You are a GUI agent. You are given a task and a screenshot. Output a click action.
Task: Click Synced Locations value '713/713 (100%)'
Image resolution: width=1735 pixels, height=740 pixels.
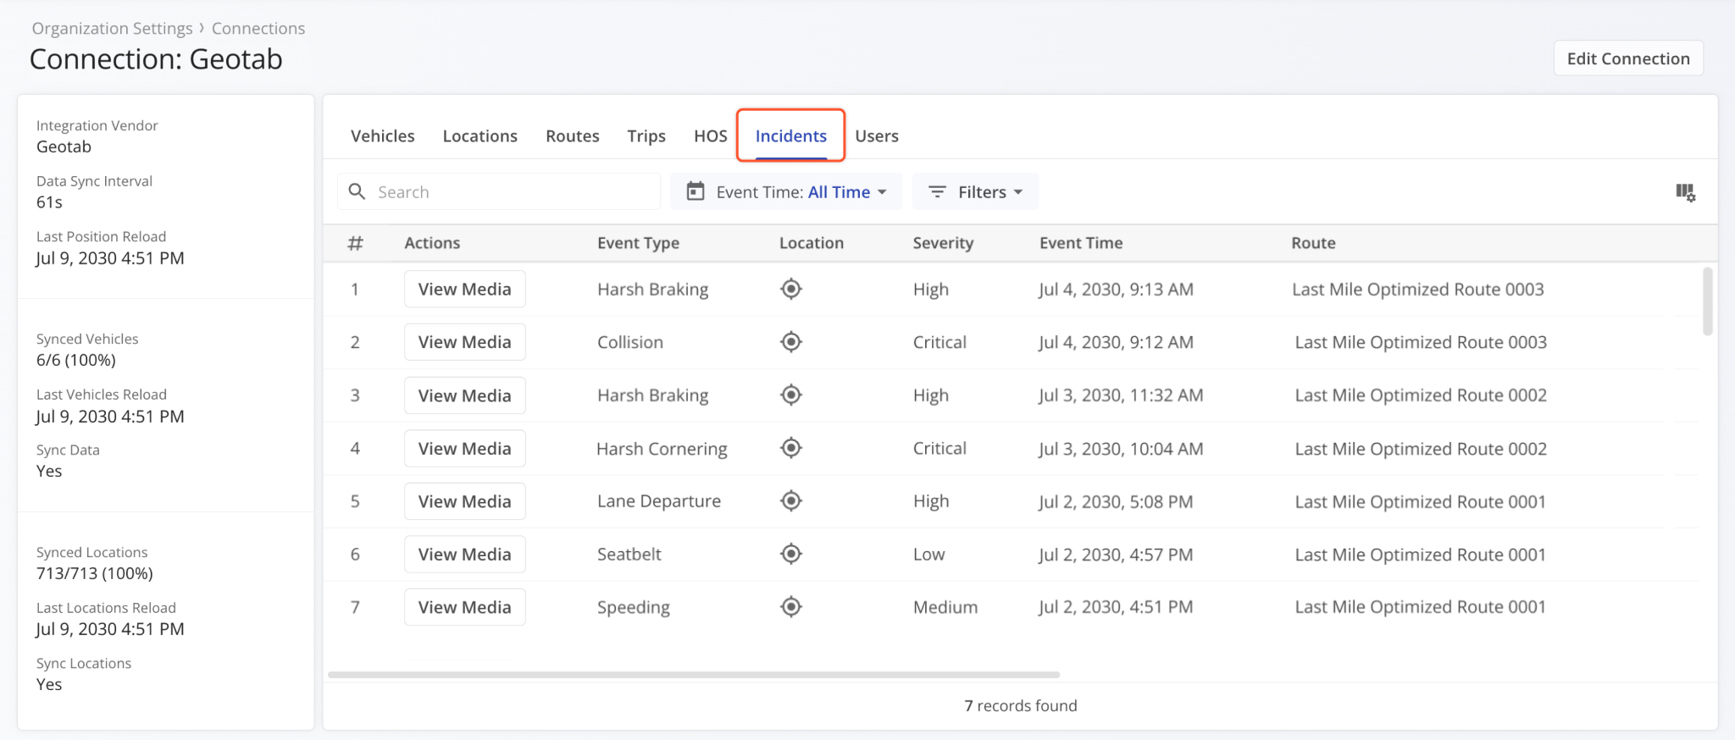(95, 573)
